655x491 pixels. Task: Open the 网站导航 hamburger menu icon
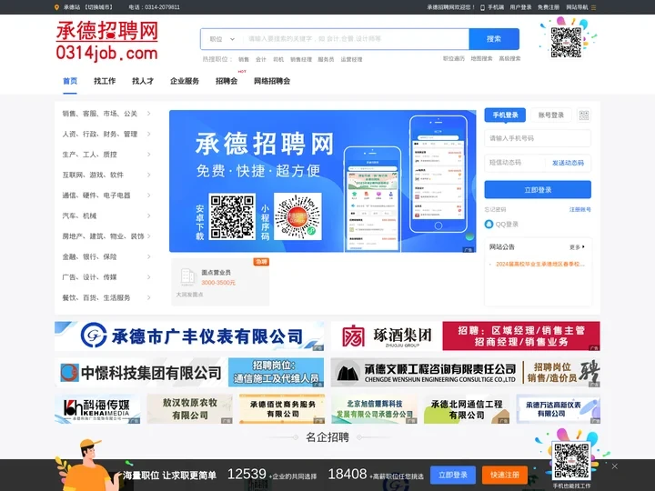593,7
